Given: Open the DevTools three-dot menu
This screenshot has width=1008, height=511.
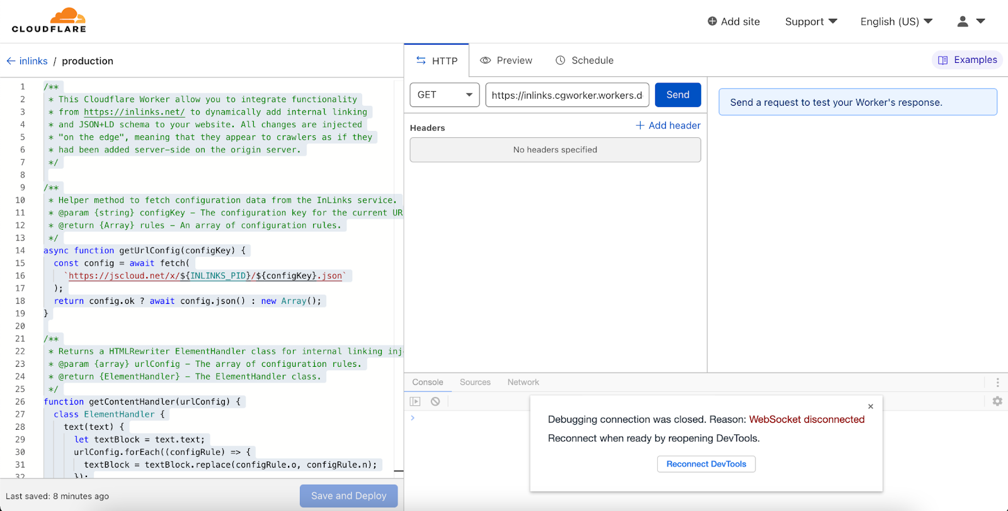Looking at the screenshot, I should tap(997, 382).
